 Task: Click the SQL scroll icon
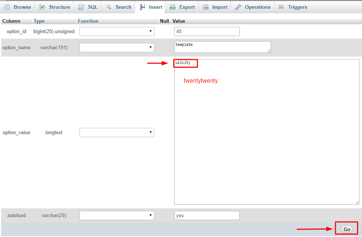81,7
